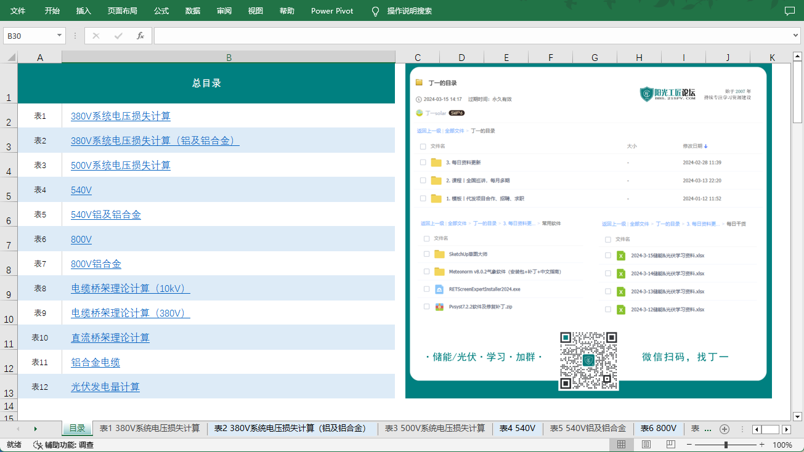Click the zoom slider handle
Image resolution: width=804 pixels, height=452 pixels.
[726, 445]
